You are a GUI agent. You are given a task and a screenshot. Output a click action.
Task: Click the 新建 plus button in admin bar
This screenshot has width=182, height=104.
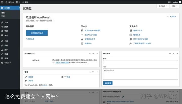click(25, 2)
